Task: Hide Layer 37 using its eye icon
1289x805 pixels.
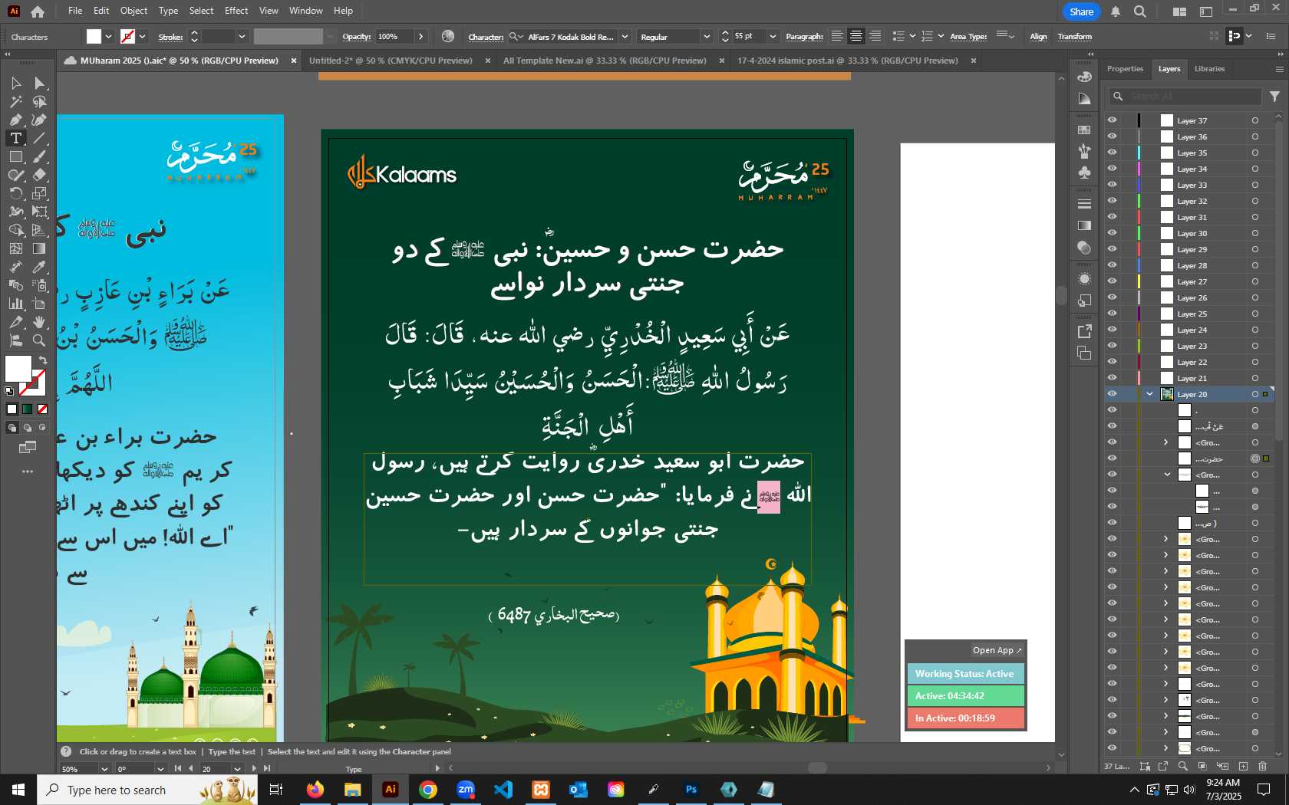Action: coord(1112,120)
